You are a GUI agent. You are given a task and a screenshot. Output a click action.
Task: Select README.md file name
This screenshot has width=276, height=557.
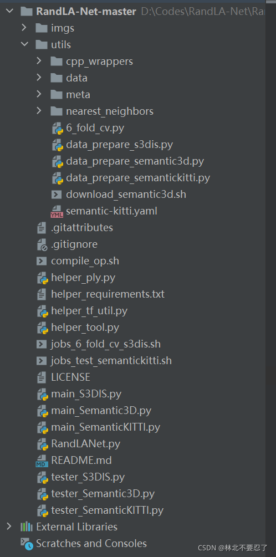(x=81, y=461)
